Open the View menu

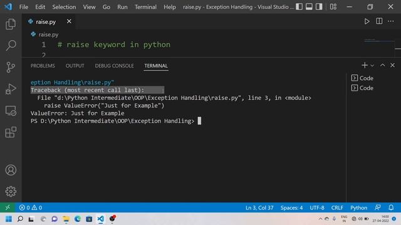(x=89, y=7)
